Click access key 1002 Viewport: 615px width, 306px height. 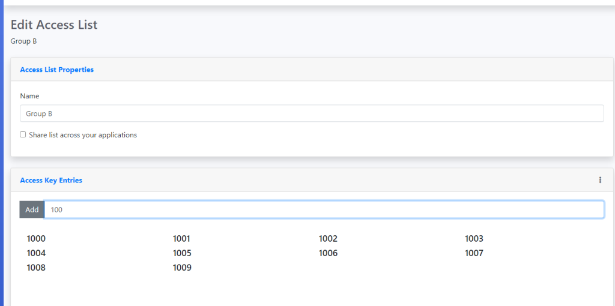click(x=328, y=239)
